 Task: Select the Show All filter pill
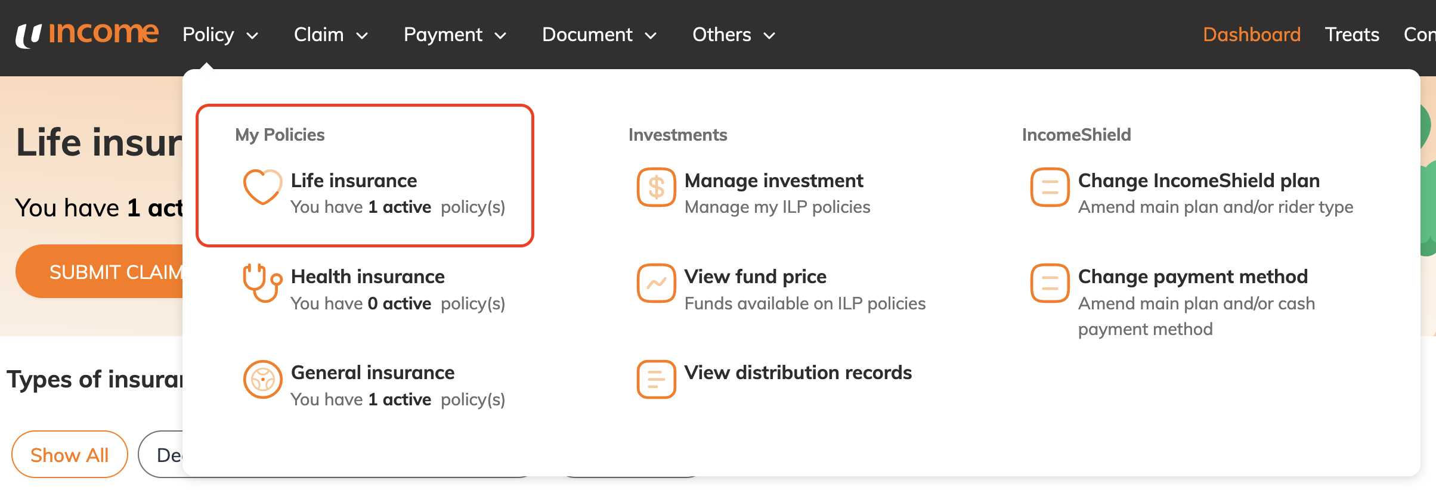[x=70, y=454]
